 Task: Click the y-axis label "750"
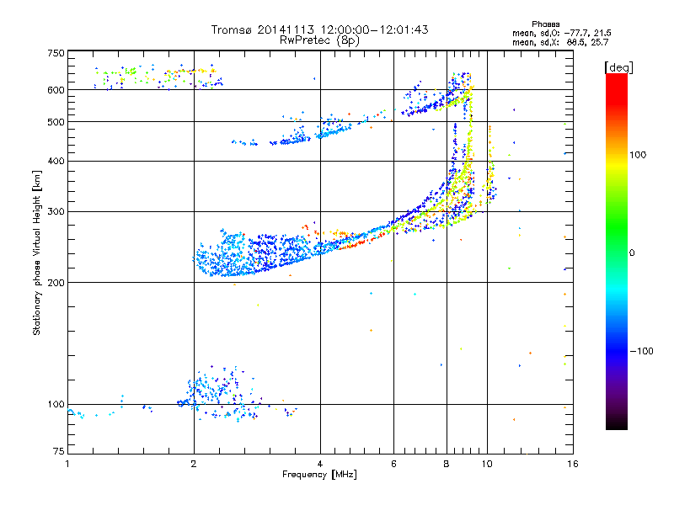coord(56,53)
